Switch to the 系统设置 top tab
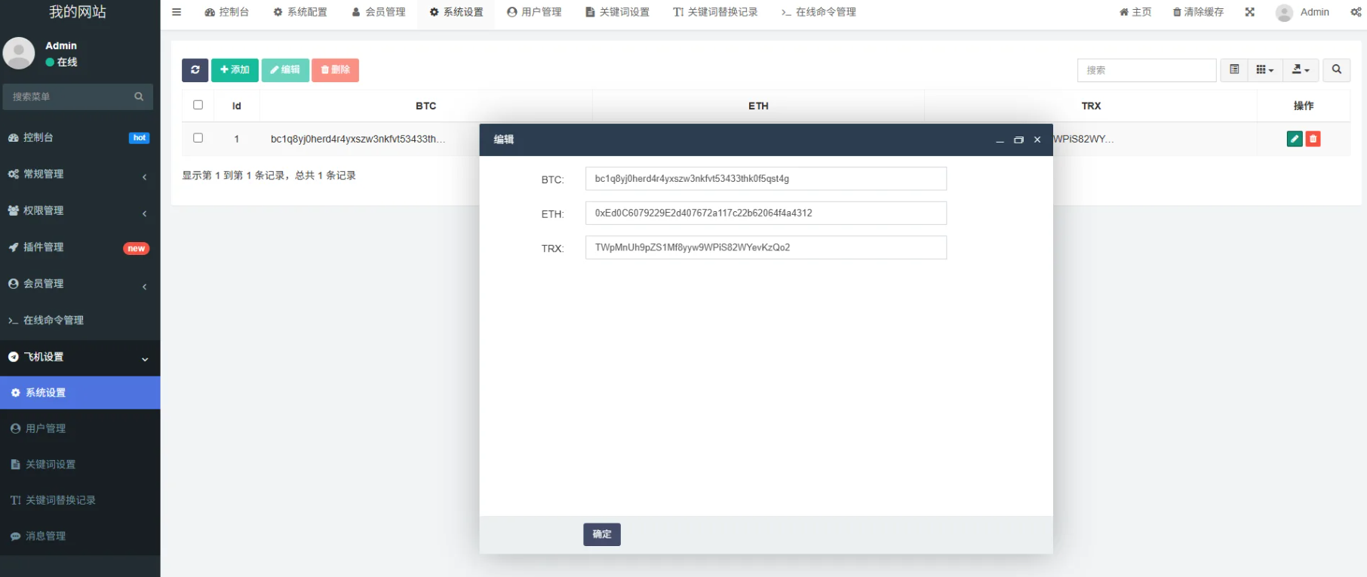The image size is (1367, 577). [456, 12]
